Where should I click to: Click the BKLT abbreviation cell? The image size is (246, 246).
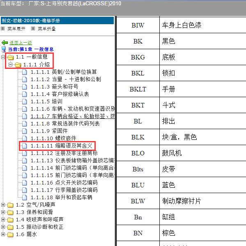pyautogui.click(x=138, y=89)
